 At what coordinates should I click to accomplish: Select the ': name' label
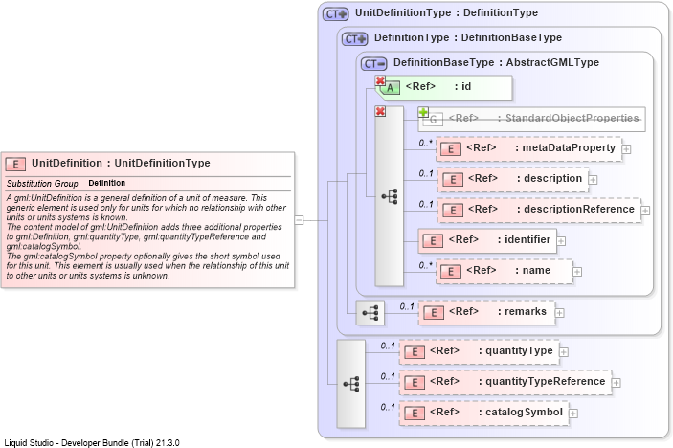[x=532, y=270]
